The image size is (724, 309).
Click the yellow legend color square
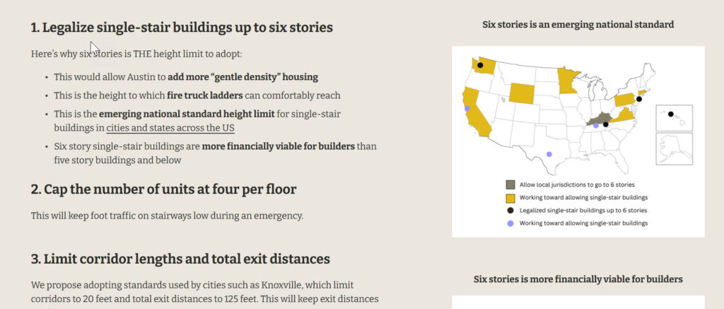510,197
